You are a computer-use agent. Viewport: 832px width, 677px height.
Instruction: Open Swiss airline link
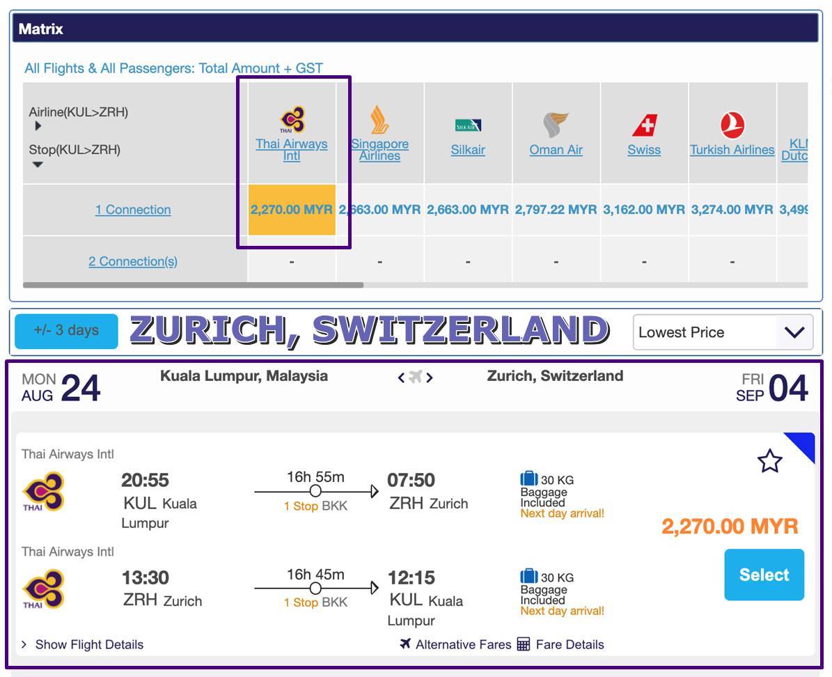644,150
